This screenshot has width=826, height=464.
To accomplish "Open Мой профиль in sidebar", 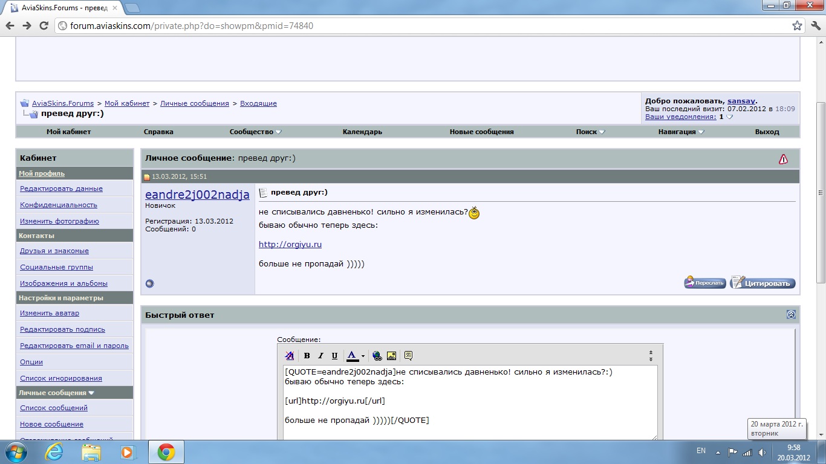I will [42, 173].
